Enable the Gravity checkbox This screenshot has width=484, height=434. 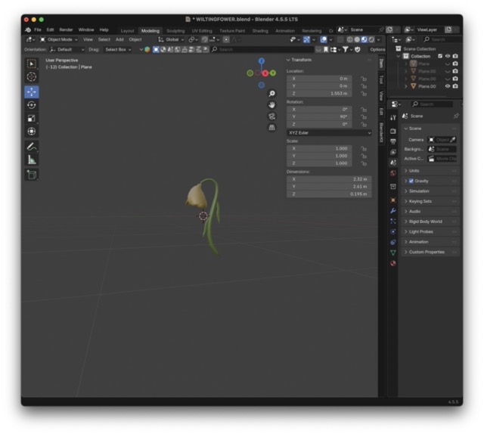(x=411, y=181)
